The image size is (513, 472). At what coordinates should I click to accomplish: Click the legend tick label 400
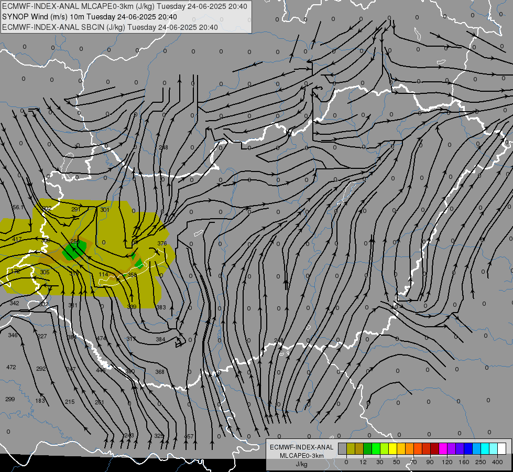[x=497, y=462]
